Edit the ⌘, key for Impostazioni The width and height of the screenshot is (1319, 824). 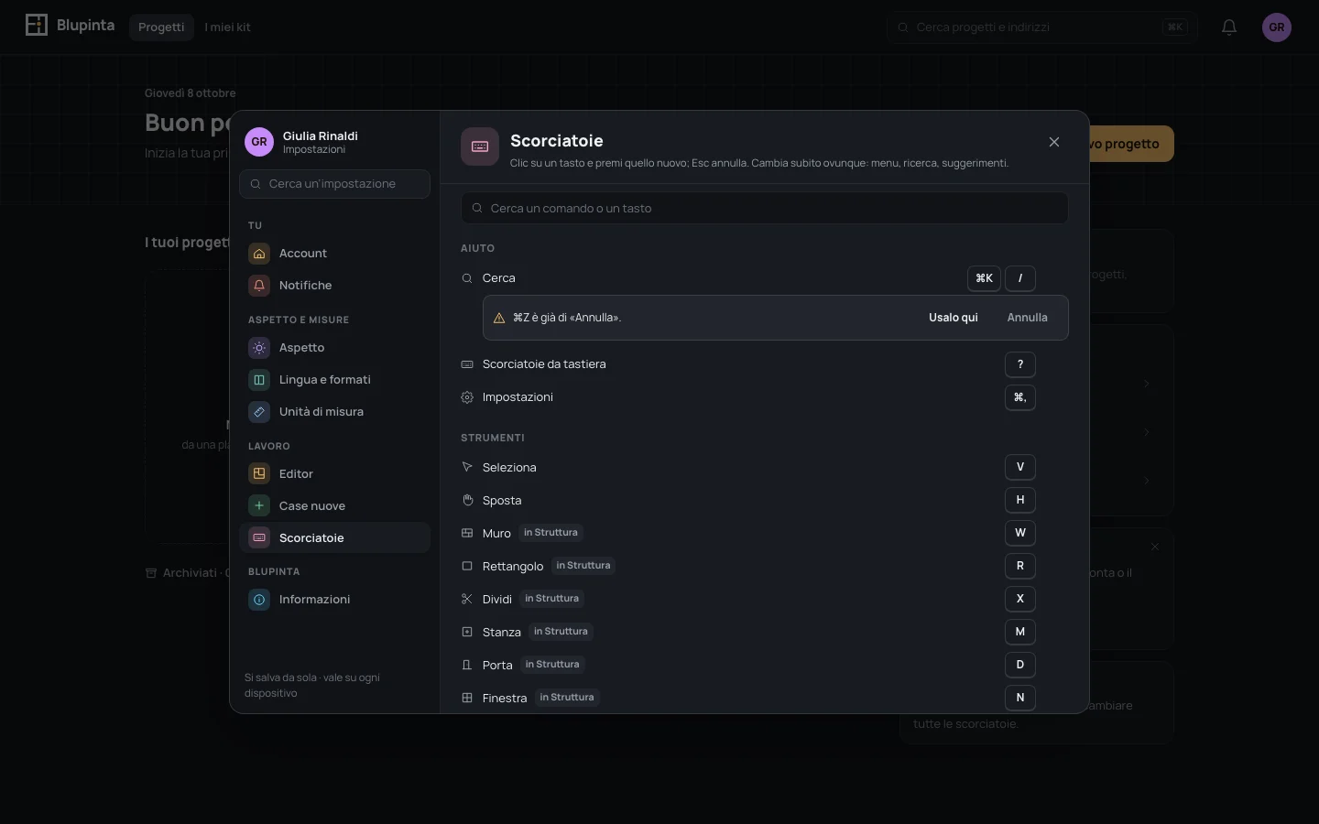[1020, 397]
